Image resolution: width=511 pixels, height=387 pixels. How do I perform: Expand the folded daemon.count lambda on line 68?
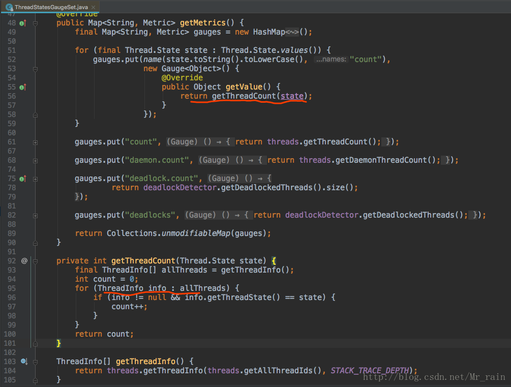click(x=35, y=161)
